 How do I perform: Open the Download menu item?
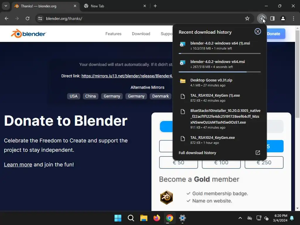coord(141,34)
